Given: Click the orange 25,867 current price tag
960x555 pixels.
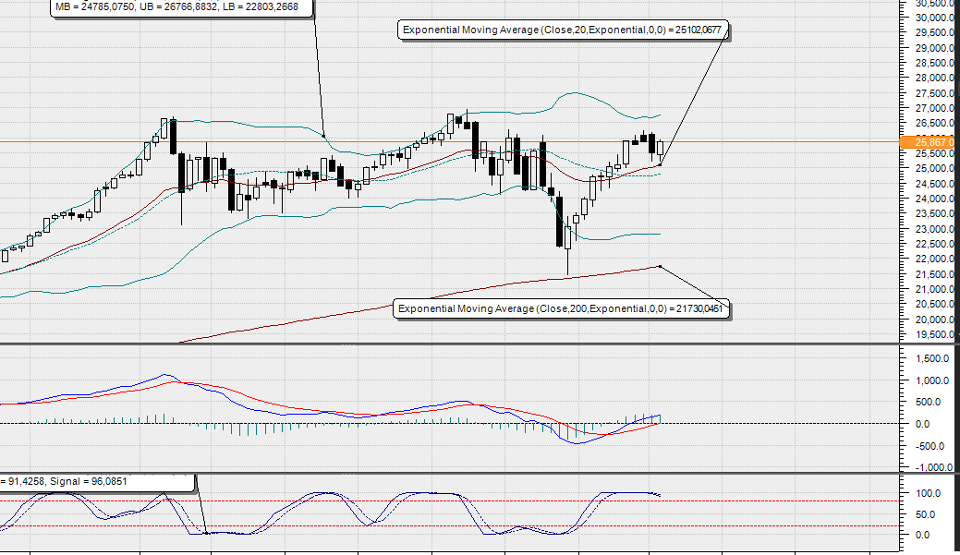Looking at the screenshot, I should pos(927,143).
